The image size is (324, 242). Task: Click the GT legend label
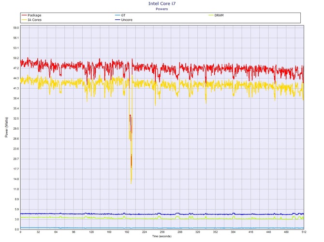[x=123, y=15]
